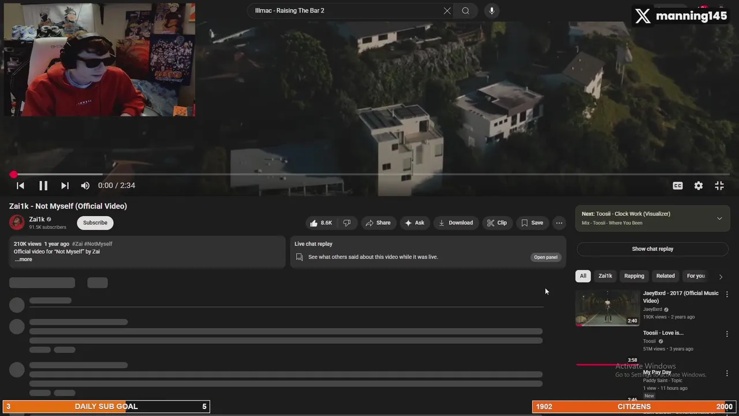739x416 pixels.
Task: Clear the search box text
Action: (x=447, y=11)
